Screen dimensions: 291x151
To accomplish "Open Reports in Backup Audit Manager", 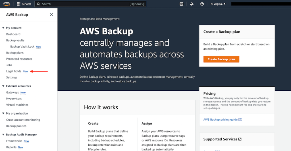I will coord(11,147).
